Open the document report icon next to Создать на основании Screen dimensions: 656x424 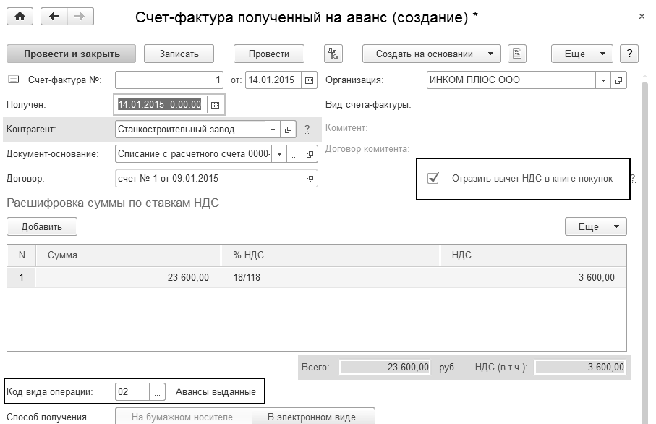pos(516,54)
